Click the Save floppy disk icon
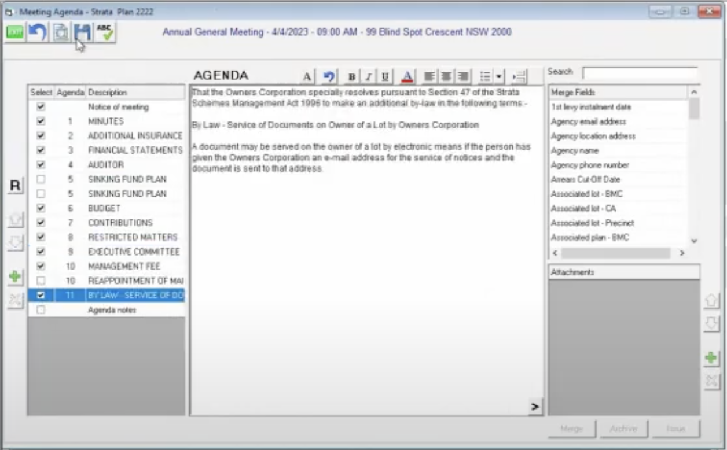Image resolution: width=727 pixels, height=450 pixels. [83, 32]
